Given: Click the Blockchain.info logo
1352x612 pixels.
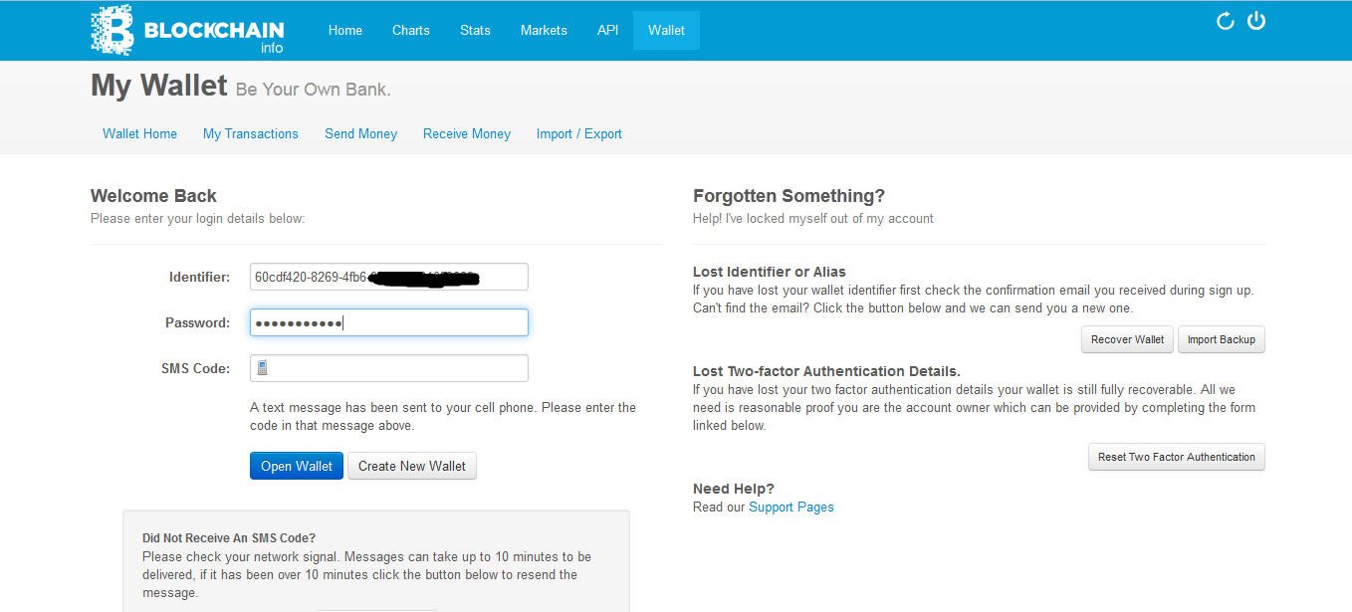Looking at the screenshot, I should pyautogui.click(x=187, y=30).
